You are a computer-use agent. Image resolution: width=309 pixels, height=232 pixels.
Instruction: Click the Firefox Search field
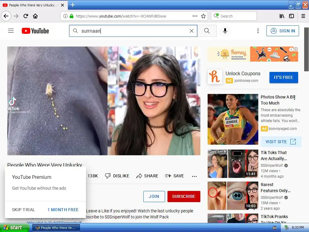point(234,16)
